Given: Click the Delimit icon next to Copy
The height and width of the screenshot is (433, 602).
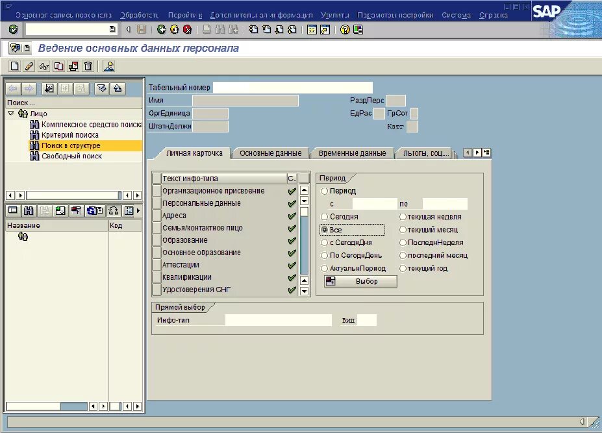Looking at the screenshot, I should point(73,66).
